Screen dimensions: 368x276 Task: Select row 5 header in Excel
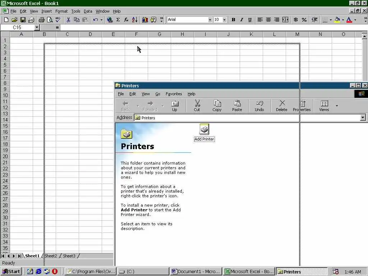click(5, 65)
